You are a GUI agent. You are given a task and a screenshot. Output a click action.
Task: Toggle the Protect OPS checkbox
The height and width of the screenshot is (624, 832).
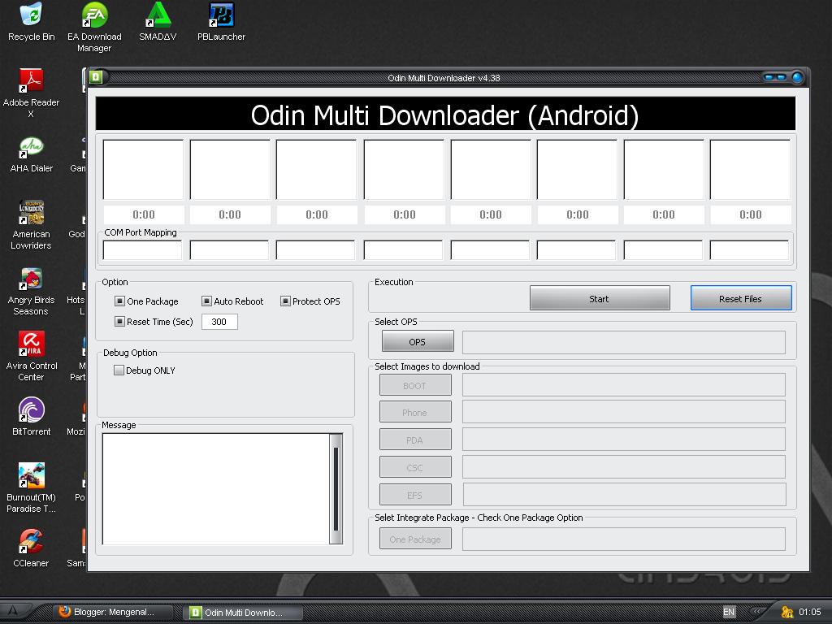[x=285, y=301]
